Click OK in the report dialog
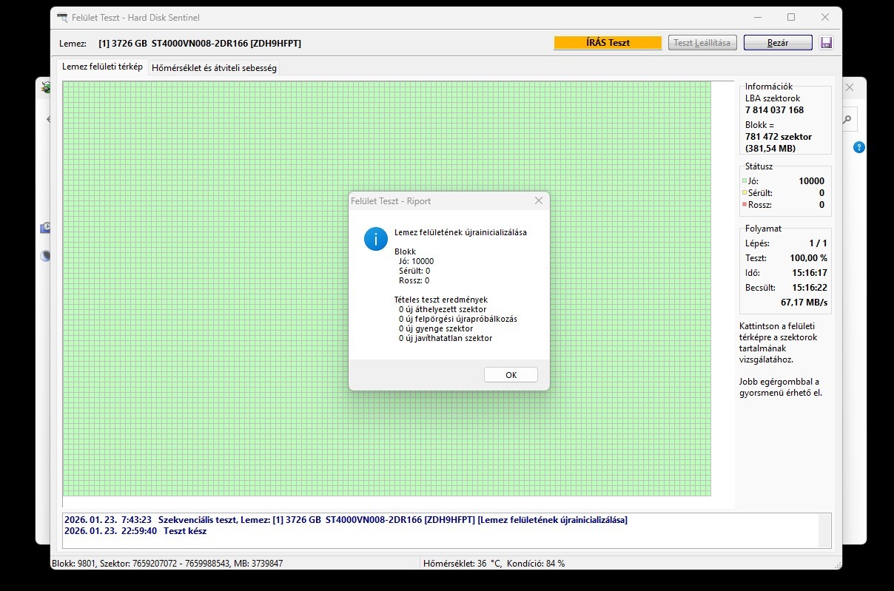Screen dimensions: 894x591 (511, 375)
